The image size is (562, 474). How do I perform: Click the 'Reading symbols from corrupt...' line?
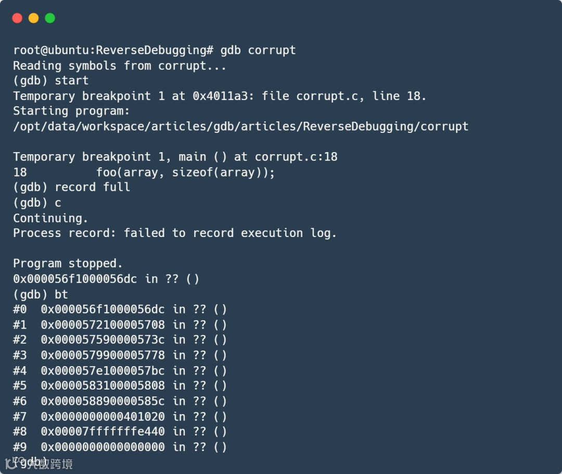pos(120,66)
